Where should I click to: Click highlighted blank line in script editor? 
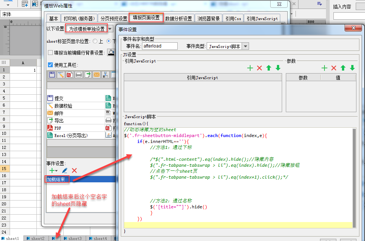click(238, 225)
